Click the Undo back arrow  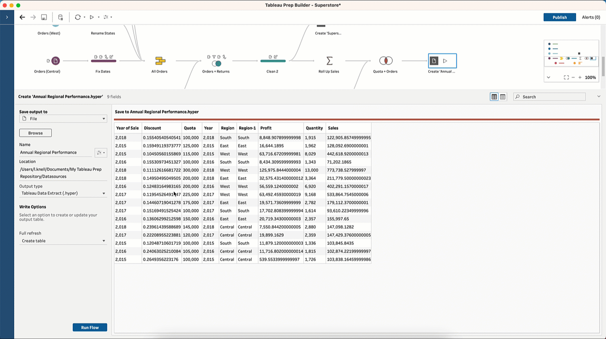pos(22,17)
